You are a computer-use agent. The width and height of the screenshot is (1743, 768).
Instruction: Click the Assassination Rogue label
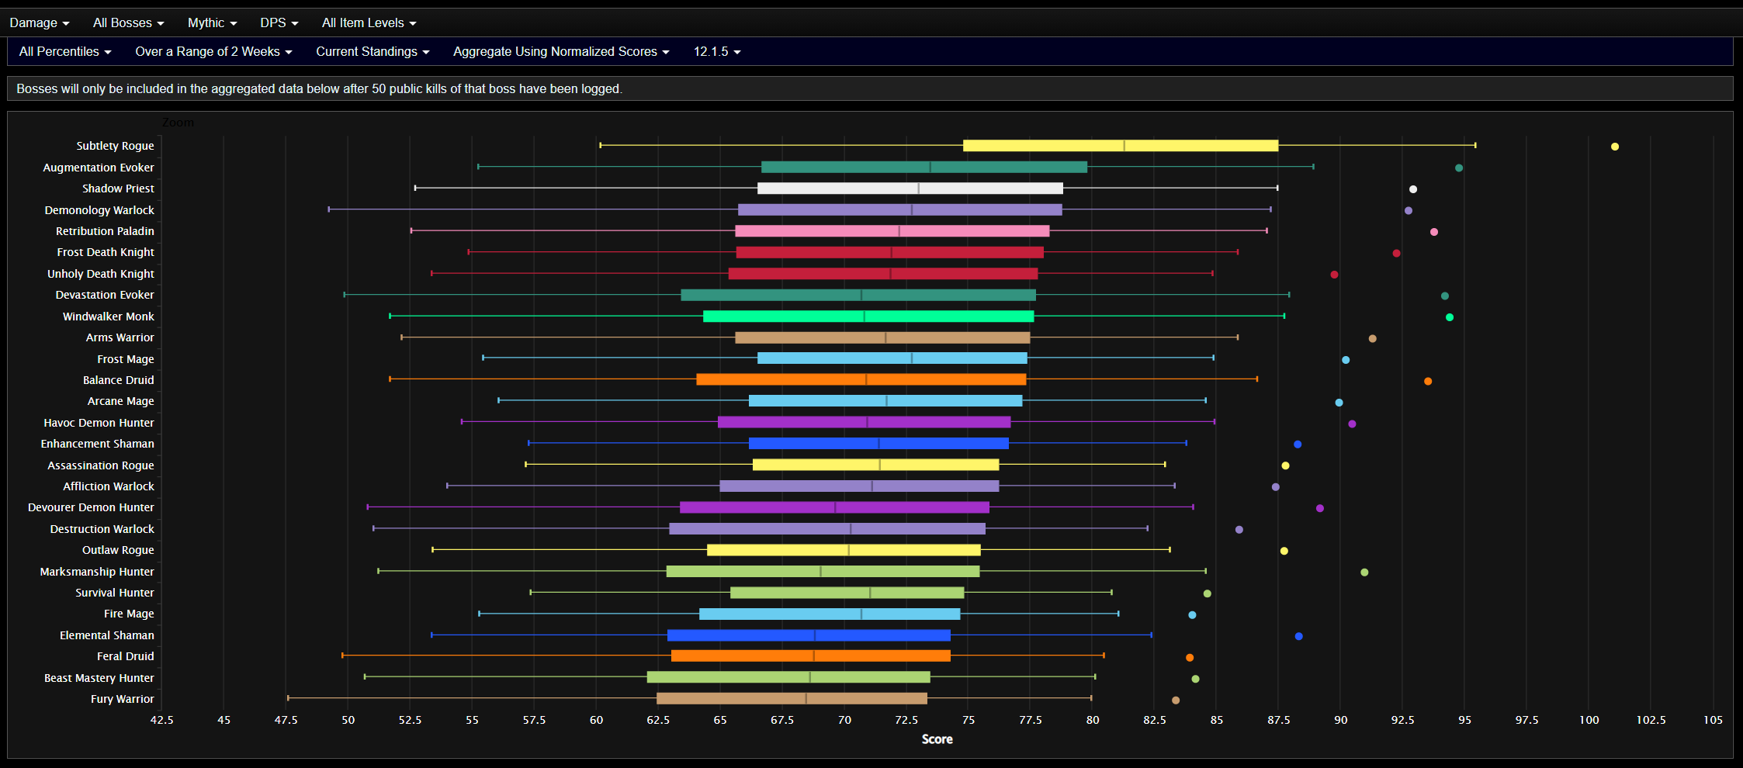click(x=101, y=465)
